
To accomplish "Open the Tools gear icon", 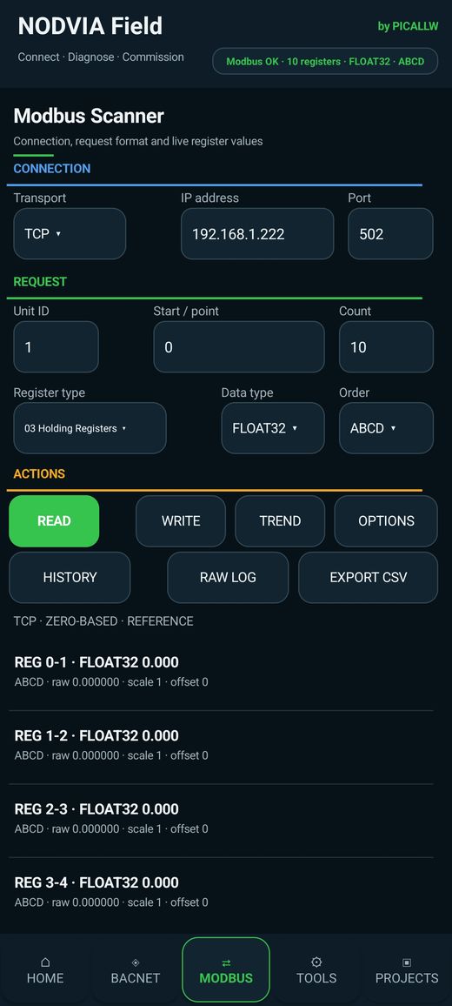I will tap(316, 962).
